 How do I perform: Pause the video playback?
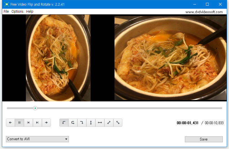tap(19, 123)
